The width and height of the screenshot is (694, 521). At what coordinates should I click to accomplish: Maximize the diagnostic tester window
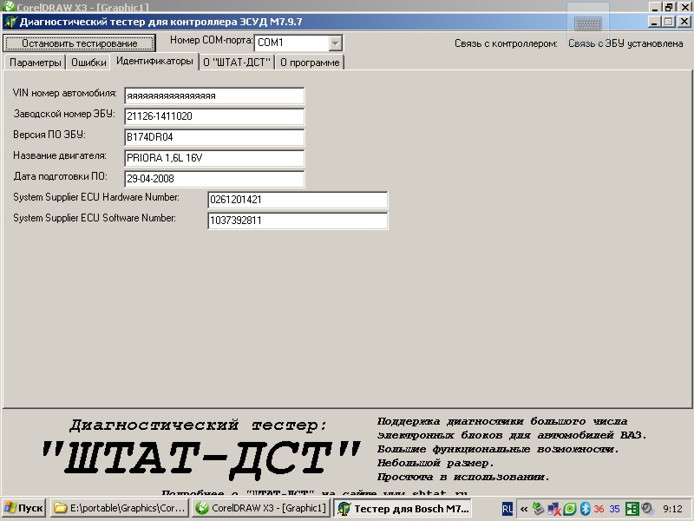669,21
